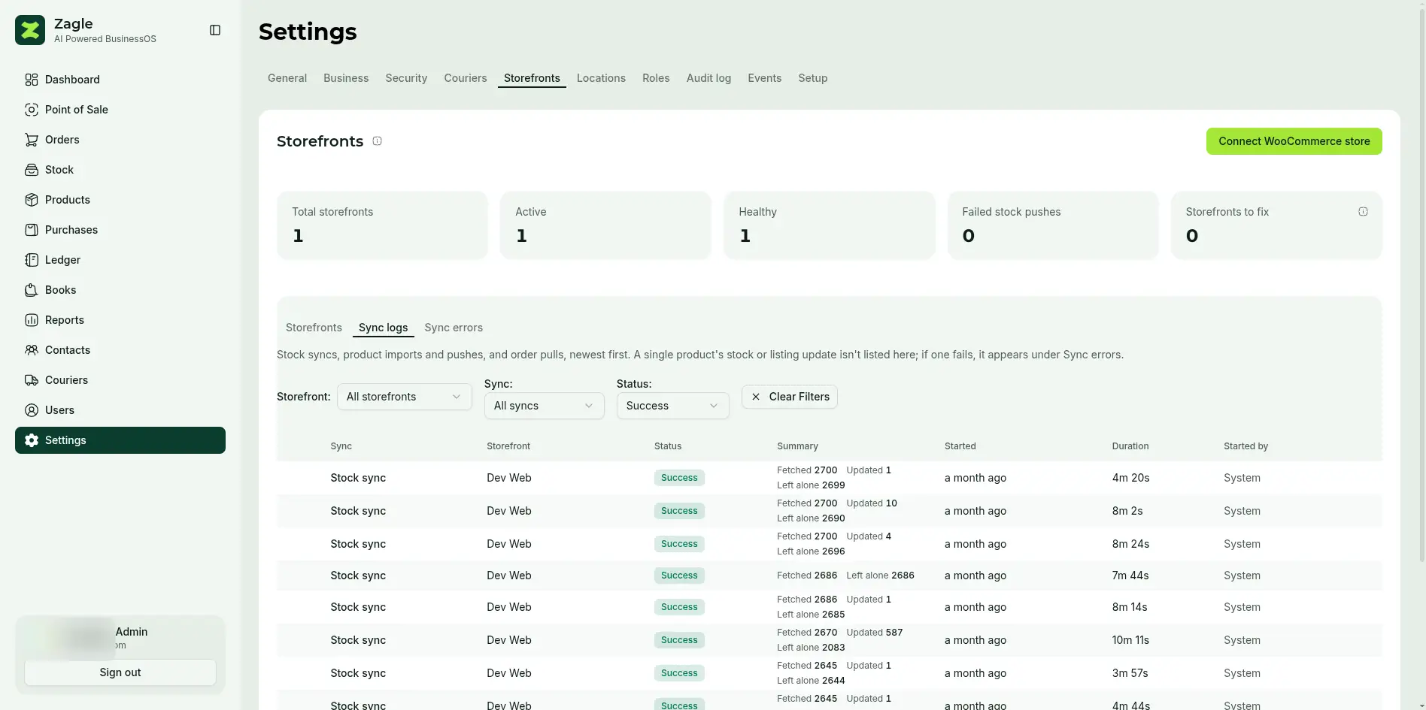1426x710 pixels.
Task: Click the Dashboard grid icon
Action: click(x=32, y=80)
